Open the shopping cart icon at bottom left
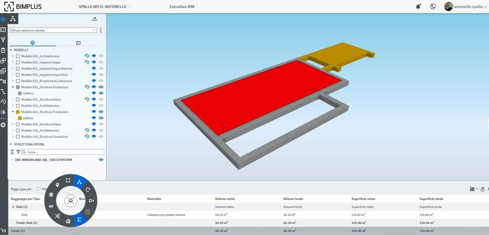This screenshot has width=489, height=235. pyautogui.click(x=3, y=231)
